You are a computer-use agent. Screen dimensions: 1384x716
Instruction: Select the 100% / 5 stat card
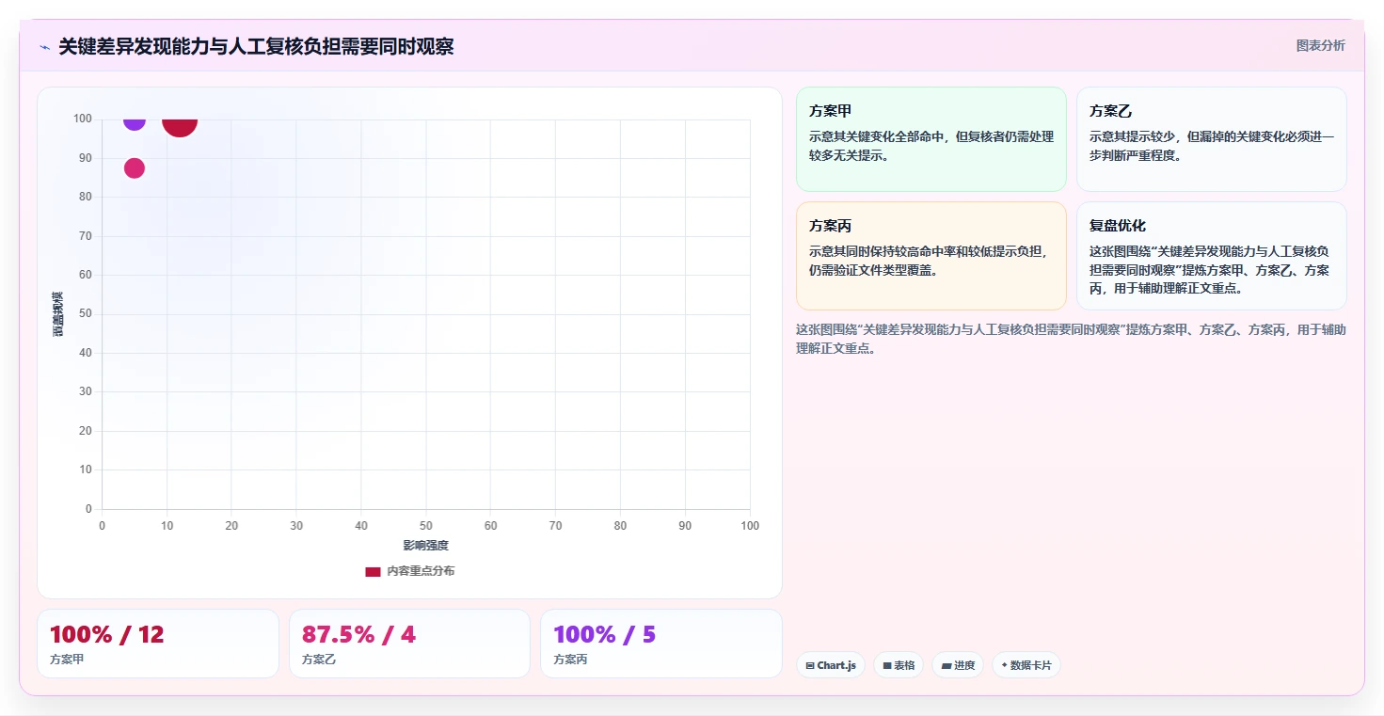(x=661, y=644)
